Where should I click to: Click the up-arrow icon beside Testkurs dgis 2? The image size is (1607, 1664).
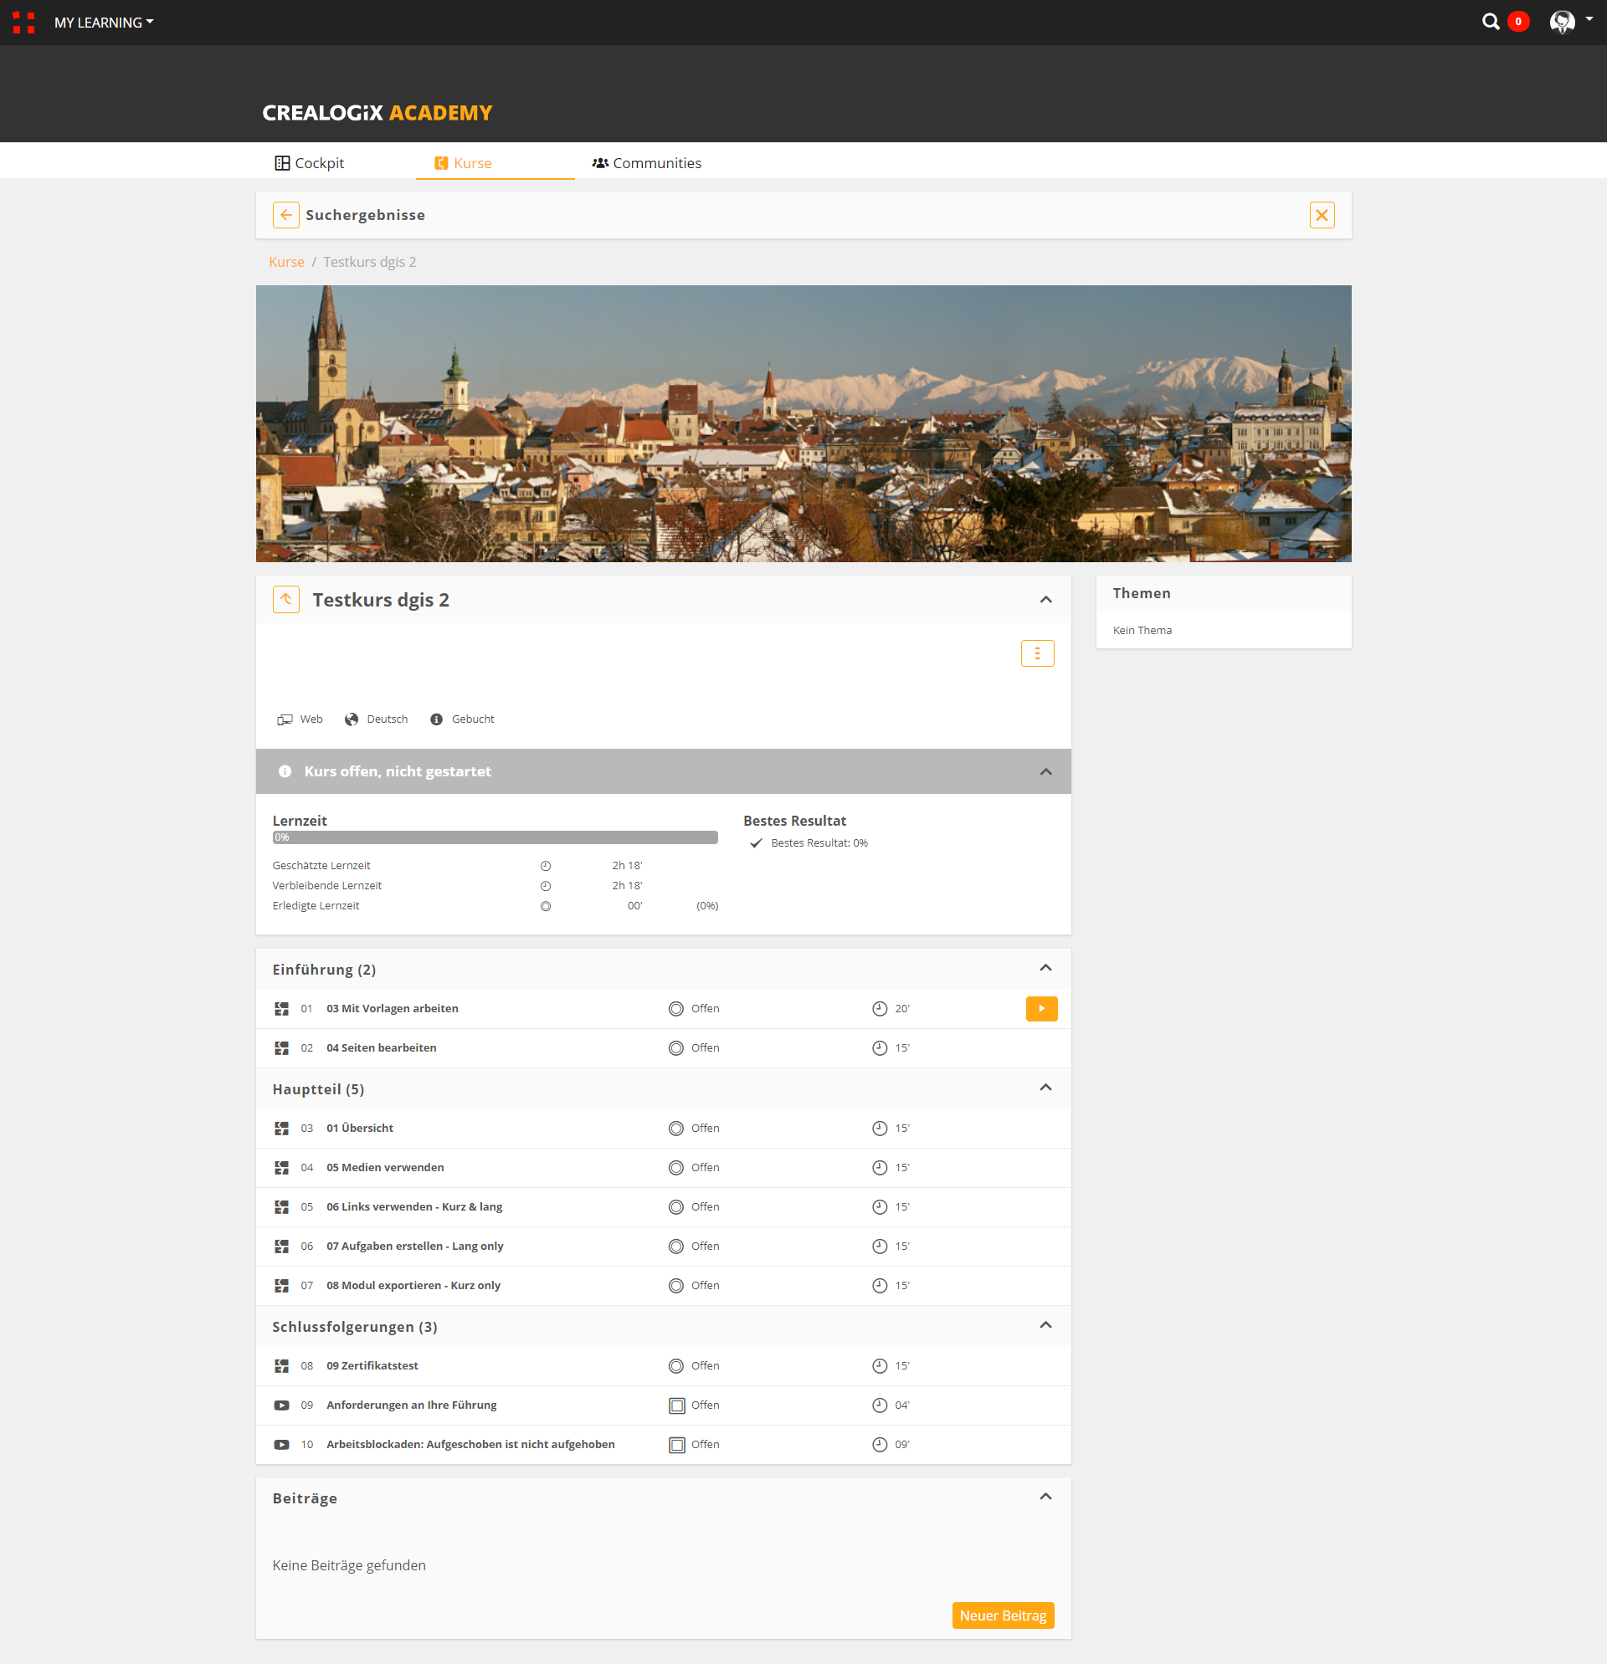(x=285, y=599)
